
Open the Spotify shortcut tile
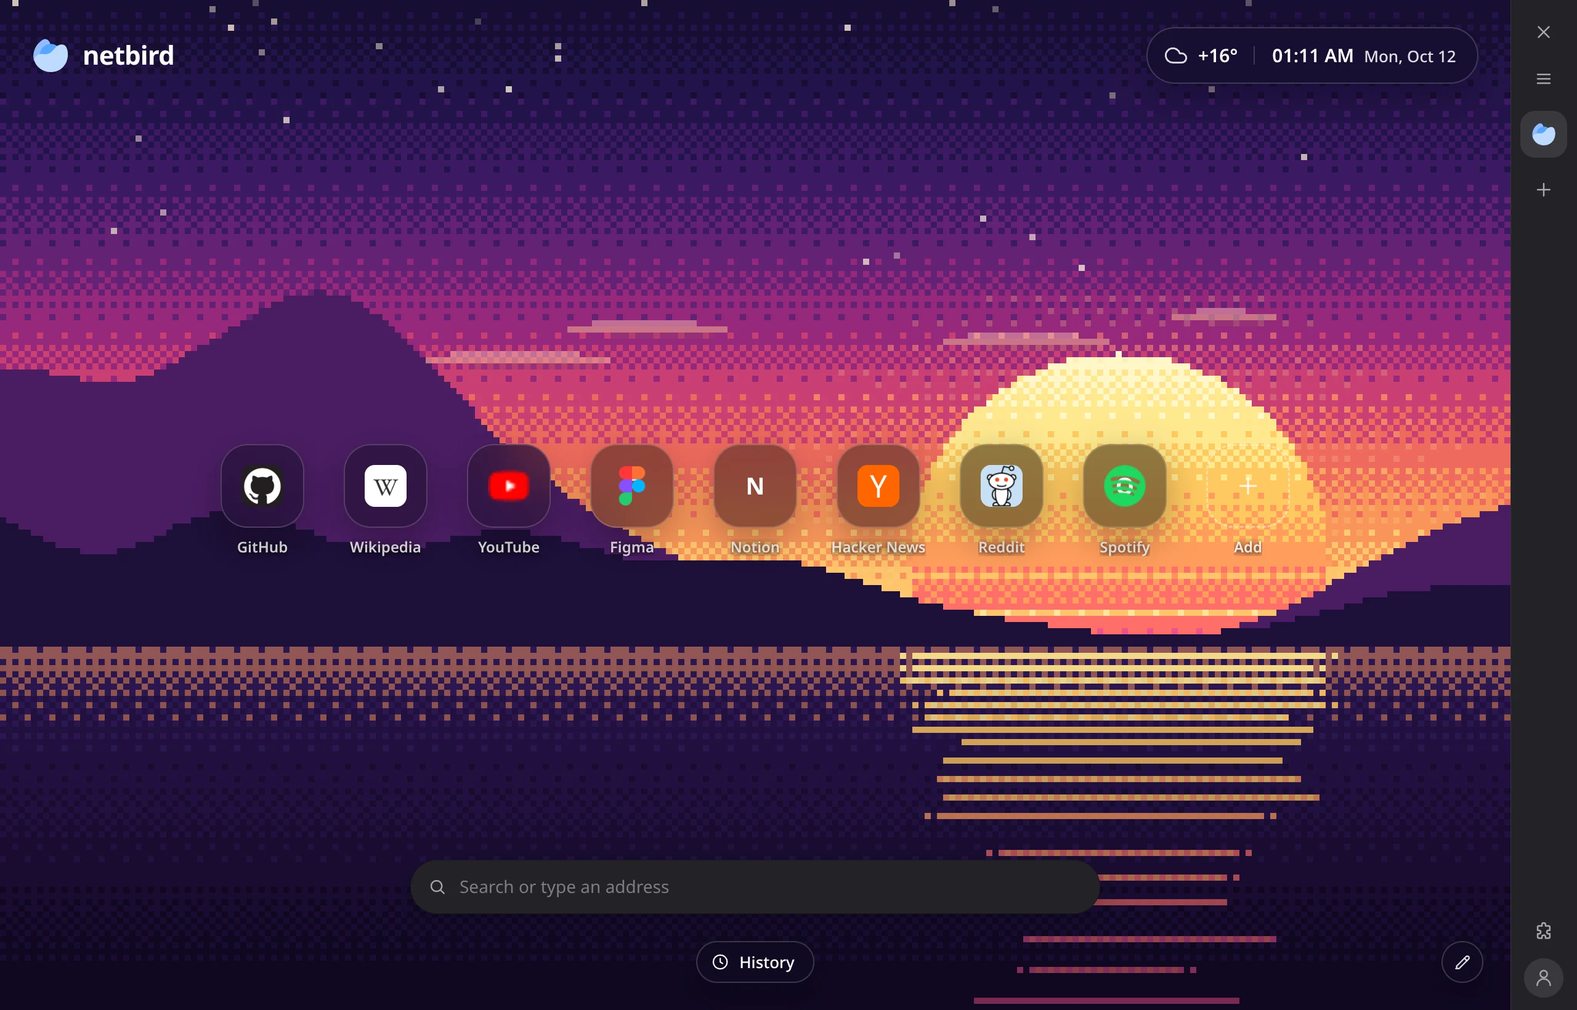tap(1124, 486)
